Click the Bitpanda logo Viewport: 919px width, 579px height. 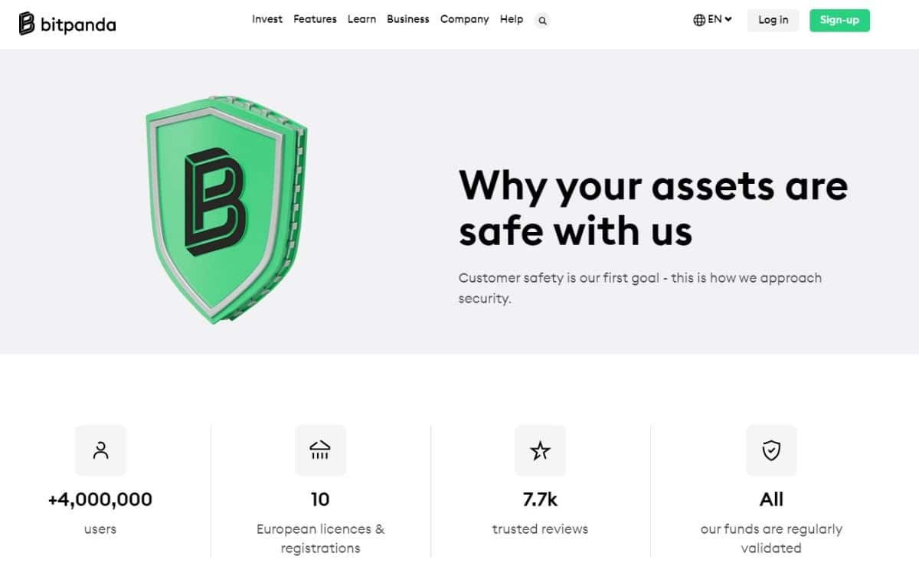coord(67,23)
